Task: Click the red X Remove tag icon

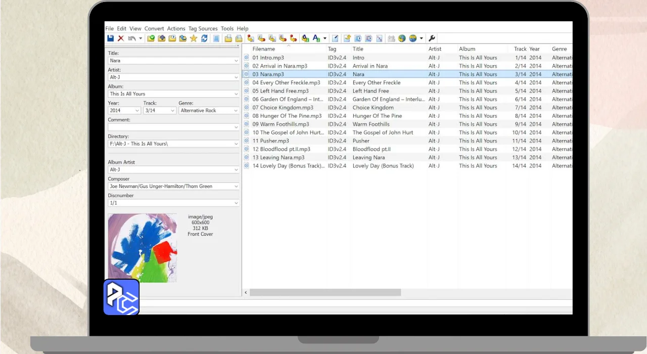Action: click(121, 38)
